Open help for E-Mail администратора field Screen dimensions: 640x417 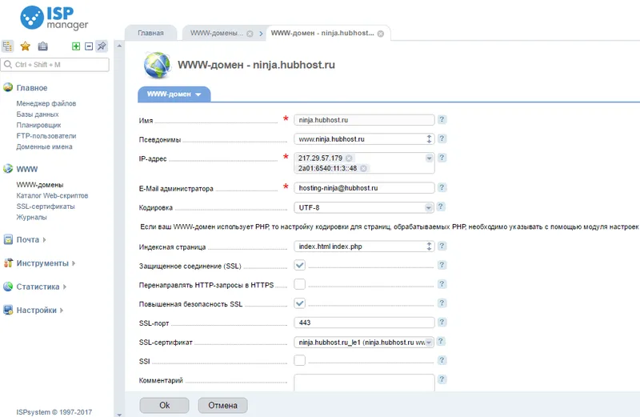[x=442, y=187]
